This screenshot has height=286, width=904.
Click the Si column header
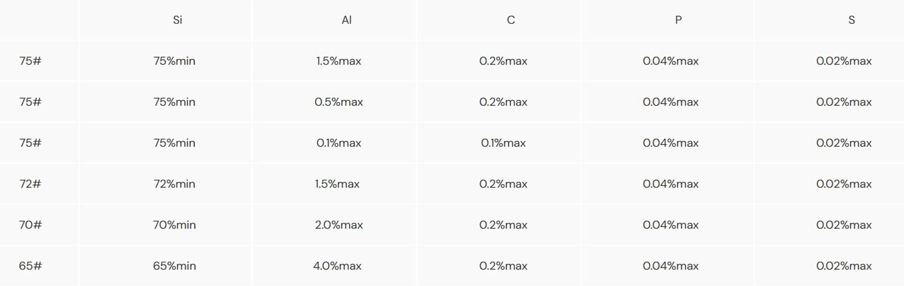point(177,20)
